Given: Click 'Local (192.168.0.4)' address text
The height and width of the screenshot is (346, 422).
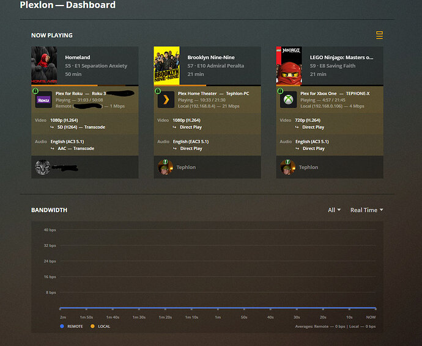Looking at the screenshot, I should 196,106.
